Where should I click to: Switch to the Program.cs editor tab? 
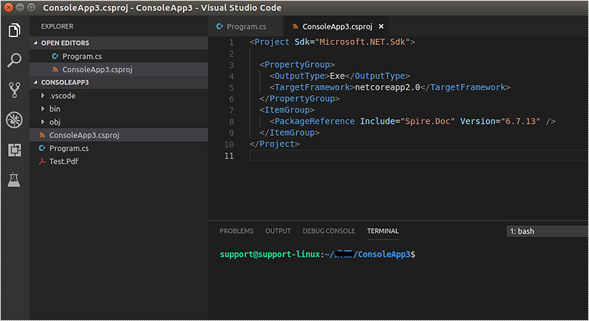(x=246, y=26)
